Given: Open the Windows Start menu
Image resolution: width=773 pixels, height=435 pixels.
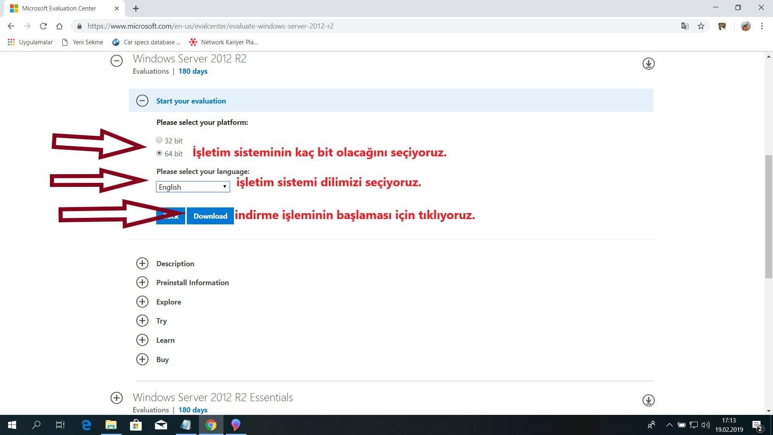Looking at the screenshot, I should (x=12, y=425).
